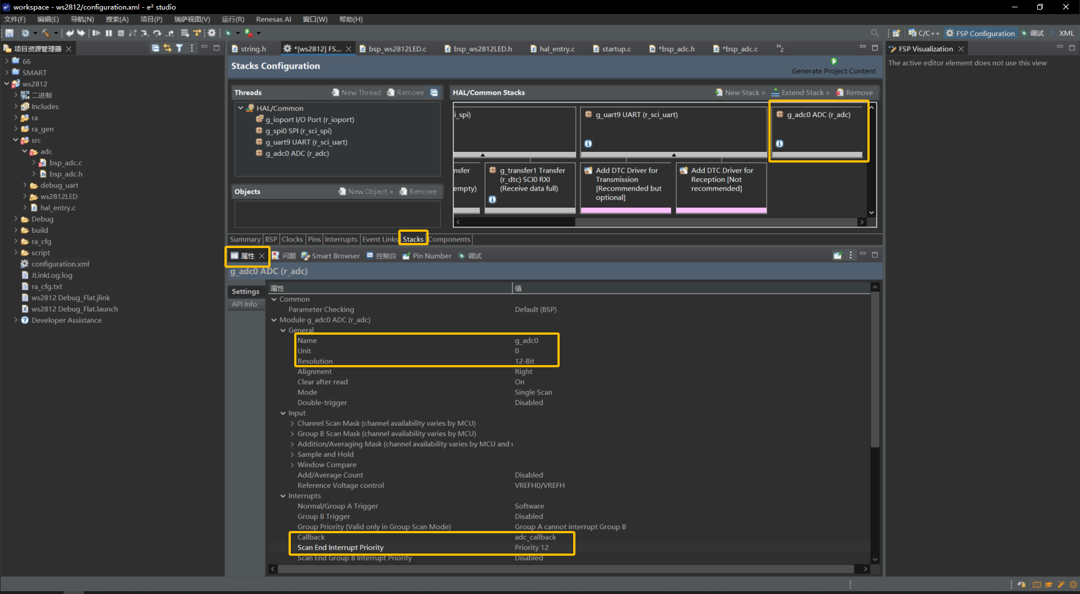Open the API Info tab
The width and height of the screenshot is (1080, 594).
point(244,304)
